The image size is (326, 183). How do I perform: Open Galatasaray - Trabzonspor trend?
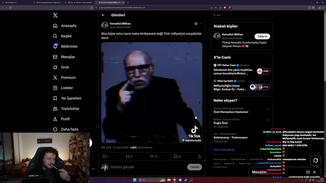click(x=230, y=138)
